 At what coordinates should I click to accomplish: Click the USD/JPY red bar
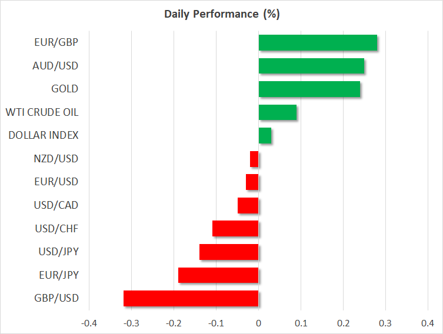[229, 252]
